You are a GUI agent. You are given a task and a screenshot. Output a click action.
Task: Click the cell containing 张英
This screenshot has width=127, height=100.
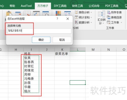[x=31, y=58]
